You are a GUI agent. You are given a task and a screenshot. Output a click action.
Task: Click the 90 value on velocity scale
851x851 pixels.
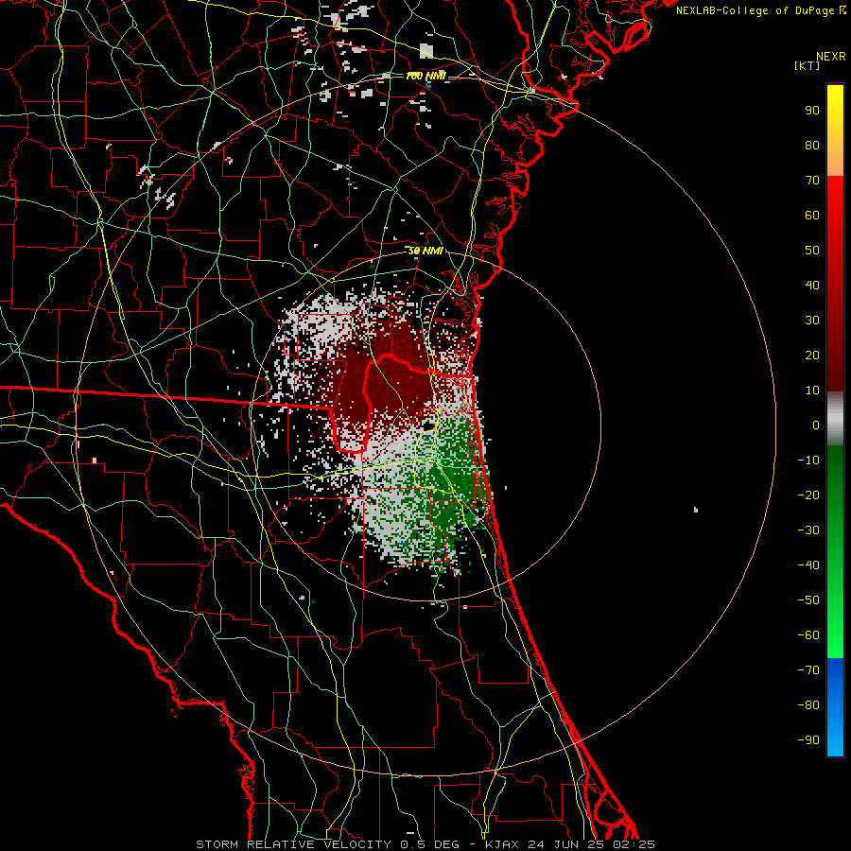pyautogui.click(x=812, y=111)
